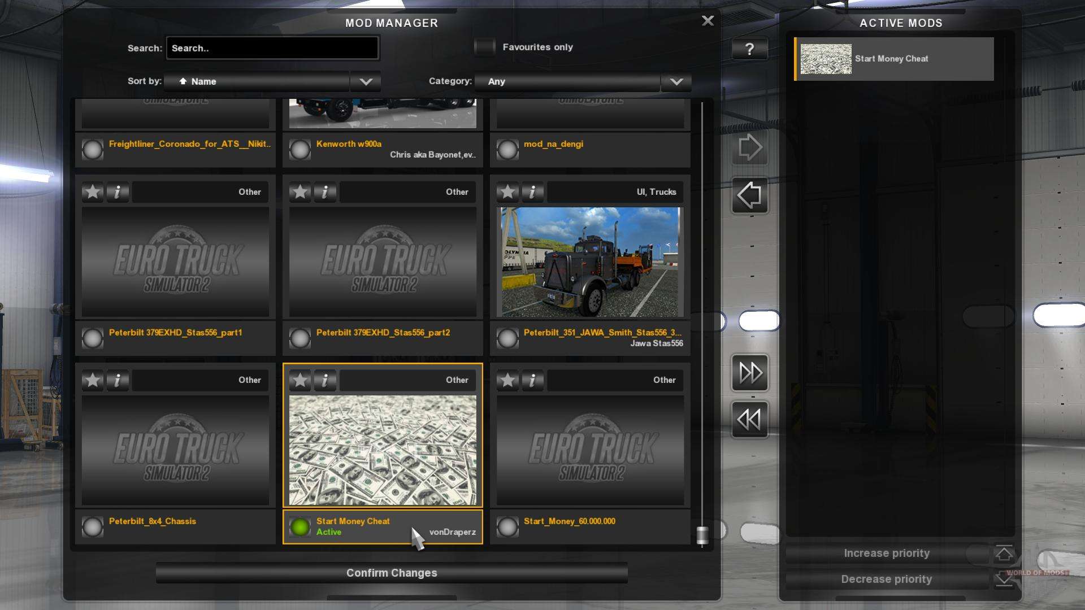This screenshot has height=610, width=1085.
Task: Select the Peterbilt 351 truck thumbnail
Action: tap(590, 262)
